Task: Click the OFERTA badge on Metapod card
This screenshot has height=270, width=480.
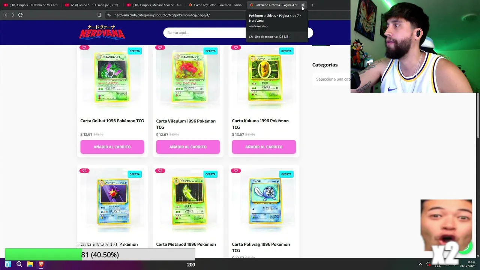Action: (210, 174)
